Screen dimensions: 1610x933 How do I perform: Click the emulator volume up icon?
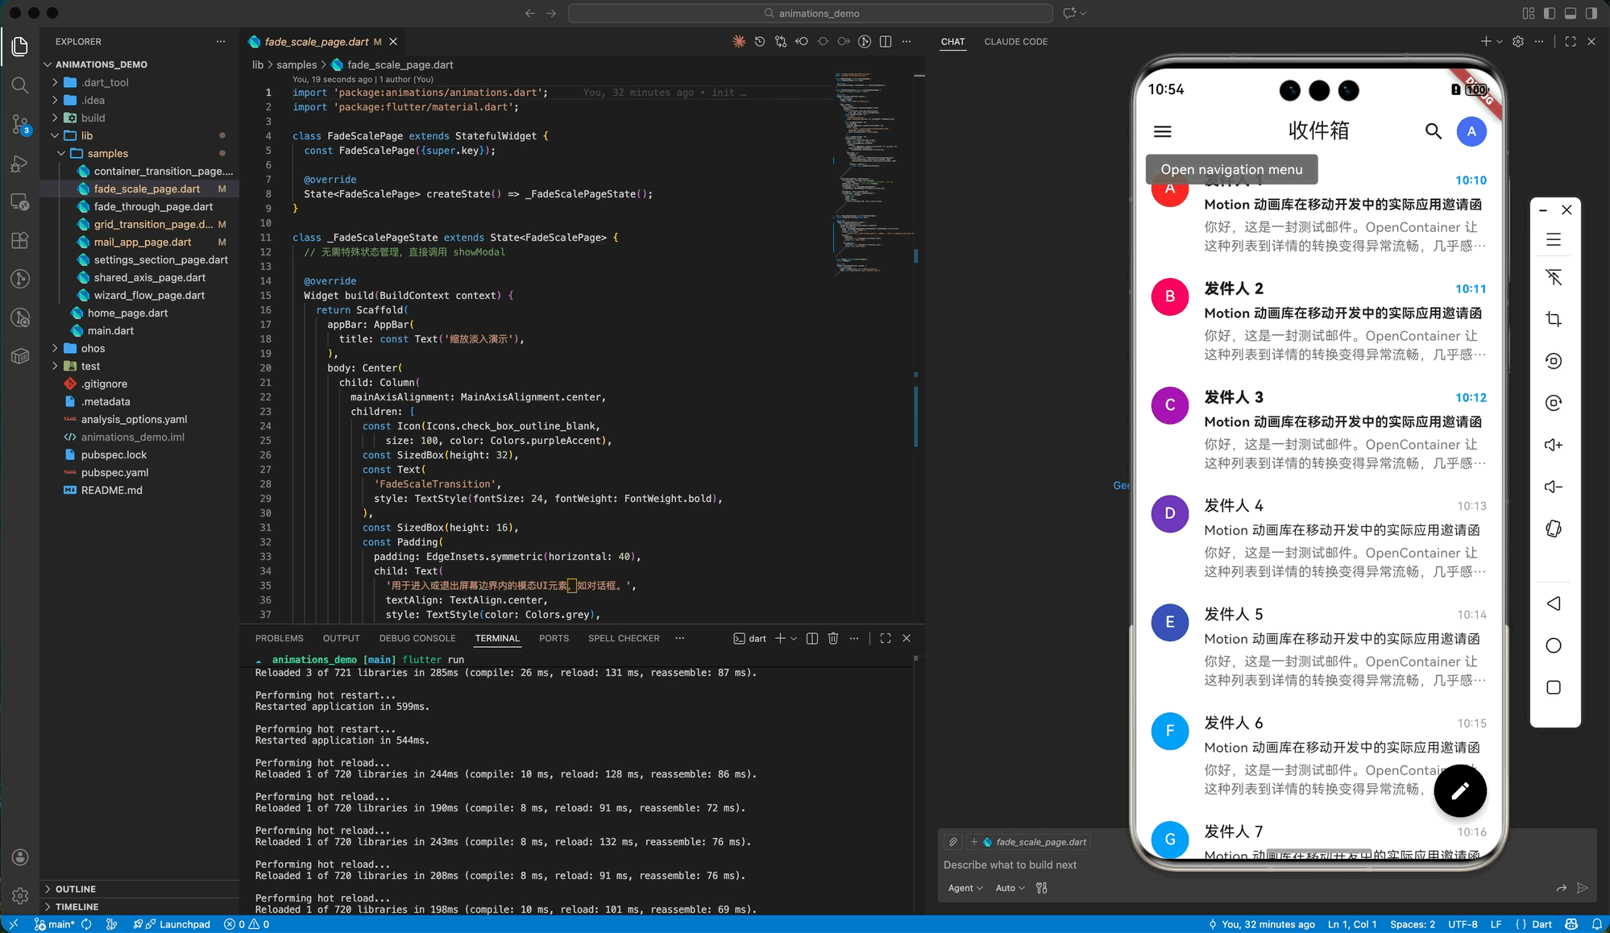[1554, 445]
